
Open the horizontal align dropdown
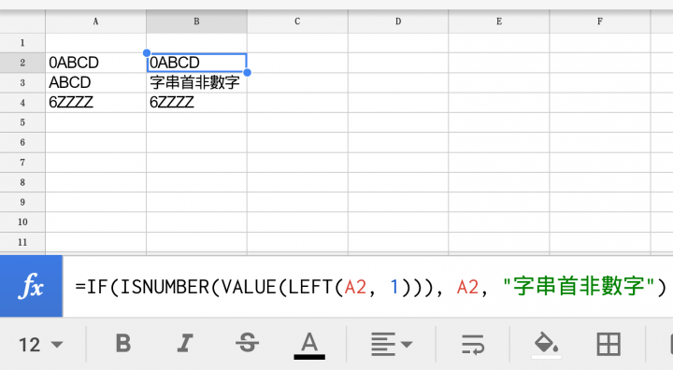[x=392, y=344]
